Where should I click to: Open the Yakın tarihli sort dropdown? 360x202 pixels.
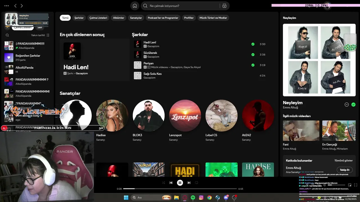[40, 35]
